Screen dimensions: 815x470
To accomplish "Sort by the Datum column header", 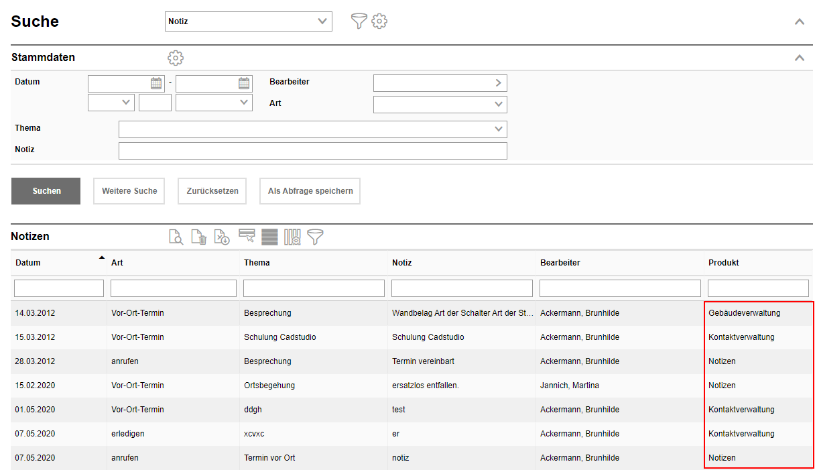I will point(28,263).
